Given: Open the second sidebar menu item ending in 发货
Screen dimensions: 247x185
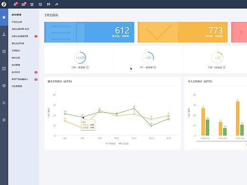Looking at the screenshot, I should pos(20,29).
